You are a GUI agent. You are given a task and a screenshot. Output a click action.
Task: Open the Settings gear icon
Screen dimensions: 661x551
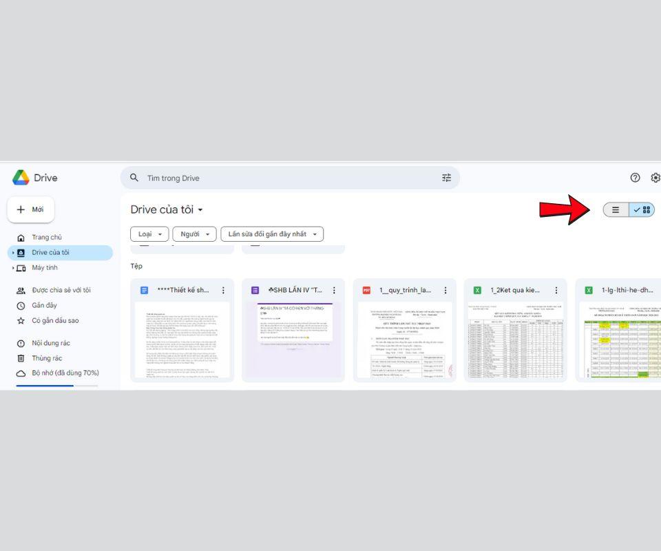[655, 178]
